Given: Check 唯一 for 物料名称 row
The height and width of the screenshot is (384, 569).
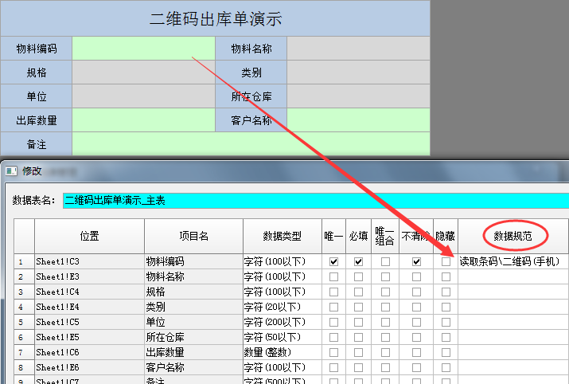Looking at the screenshot, I should 333,276.
